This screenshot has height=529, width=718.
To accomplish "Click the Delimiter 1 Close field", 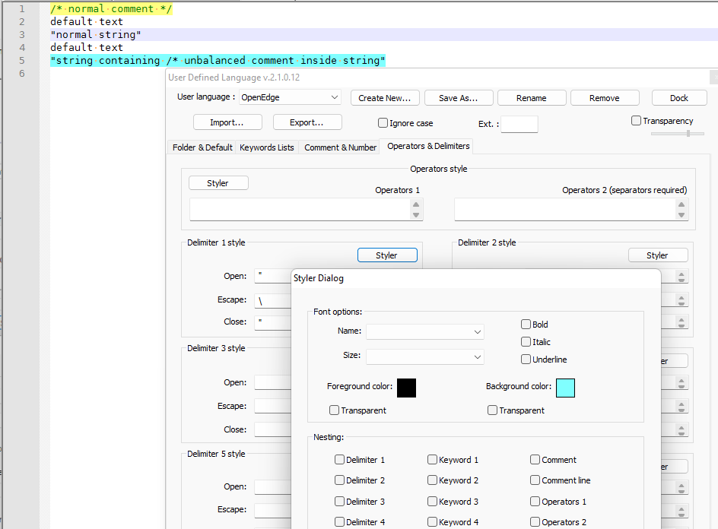I will (273, 322).
